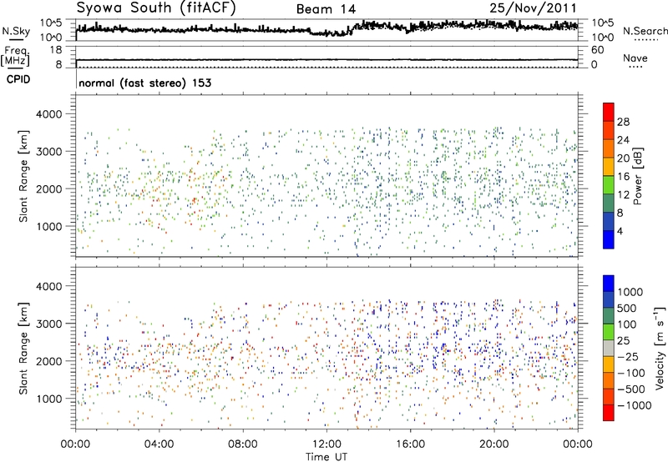The image size is (668, 462).
Task: Pick the bright blue bottom Power colorbar segment
Action: coord(609,239)
